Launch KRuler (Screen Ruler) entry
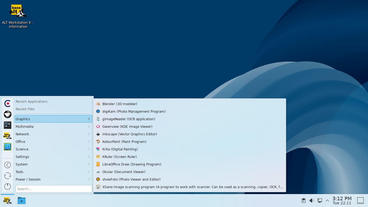 point(190,157)
